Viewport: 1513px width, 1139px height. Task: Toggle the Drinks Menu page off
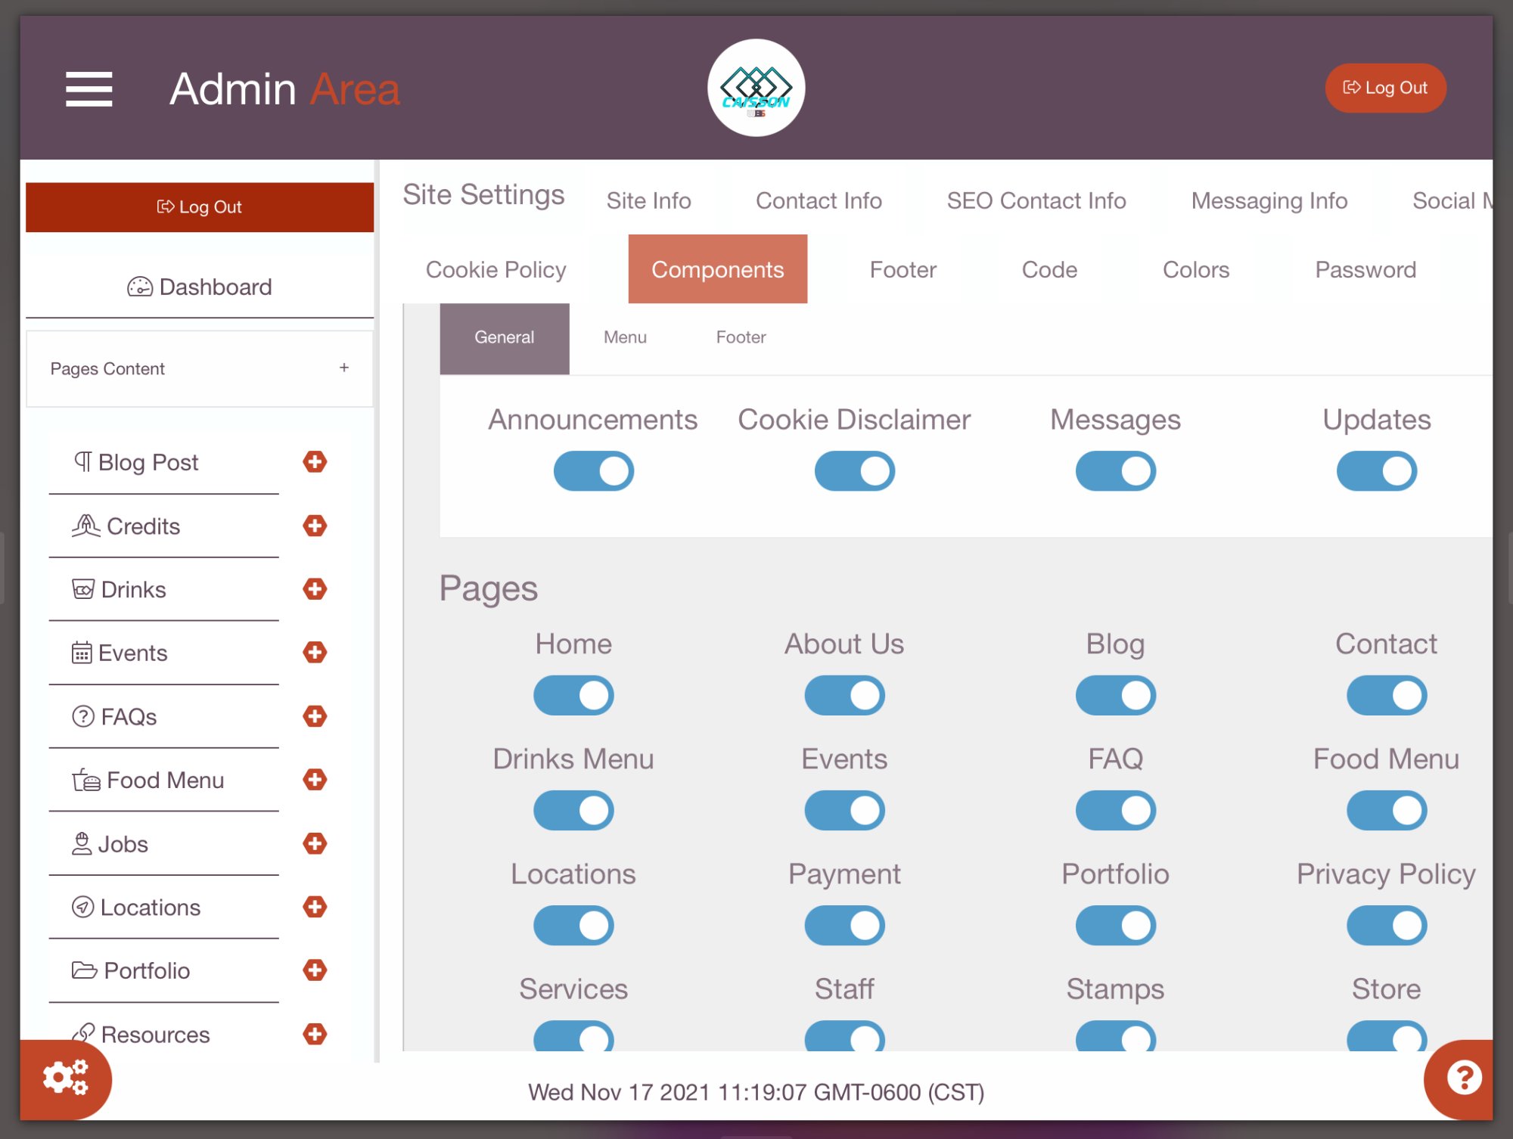coord(573,810)
